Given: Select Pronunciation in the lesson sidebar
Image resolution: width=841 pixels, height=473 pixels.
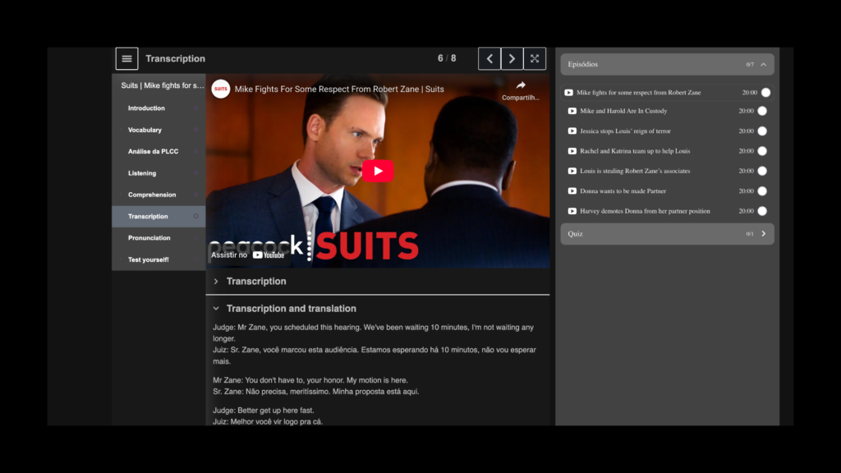Looking at the screenshot, I should click(x=149, y=238).
